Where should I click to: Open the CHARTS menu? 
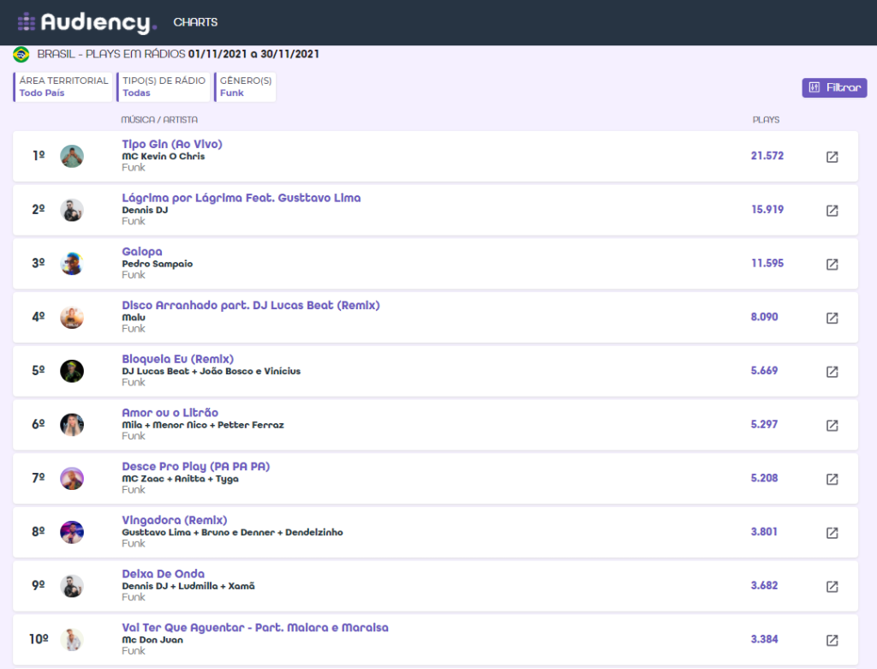[195, 22]
